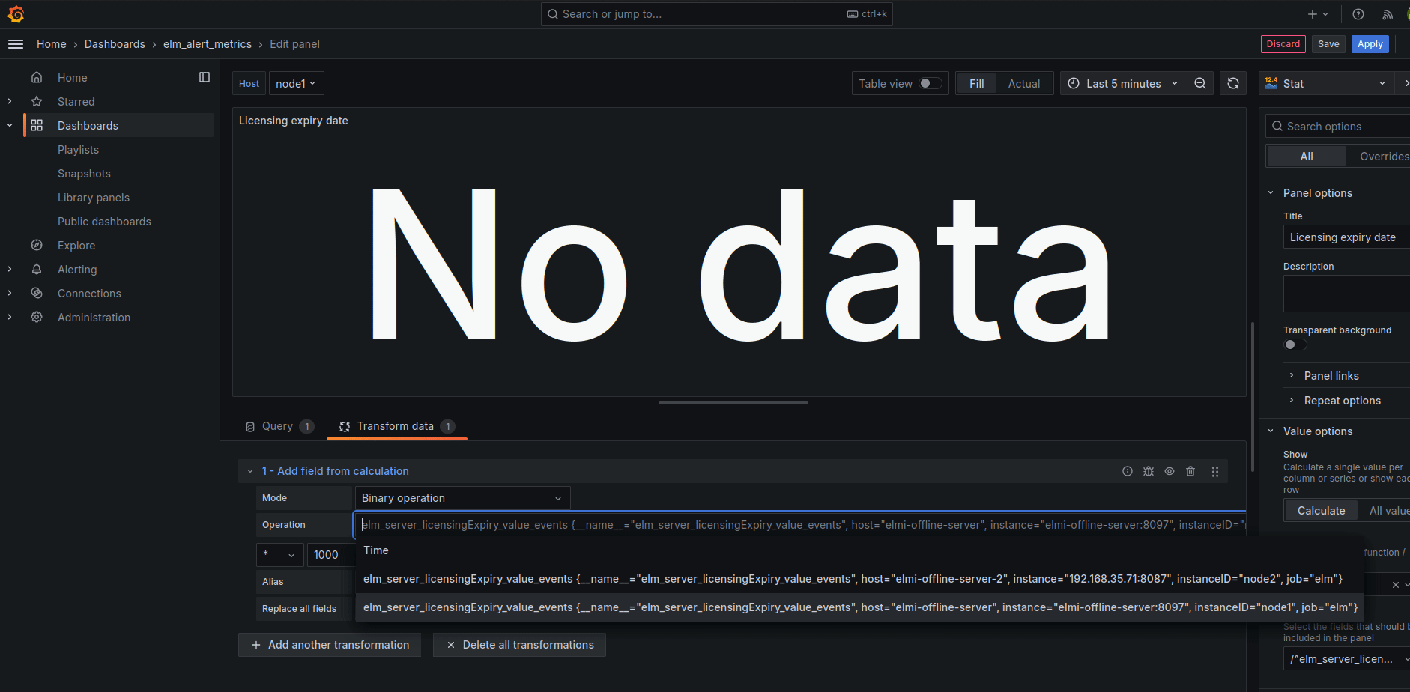1410x692 pixels.
Task: Open the help question mark icon
Action: click(1358, 14)
